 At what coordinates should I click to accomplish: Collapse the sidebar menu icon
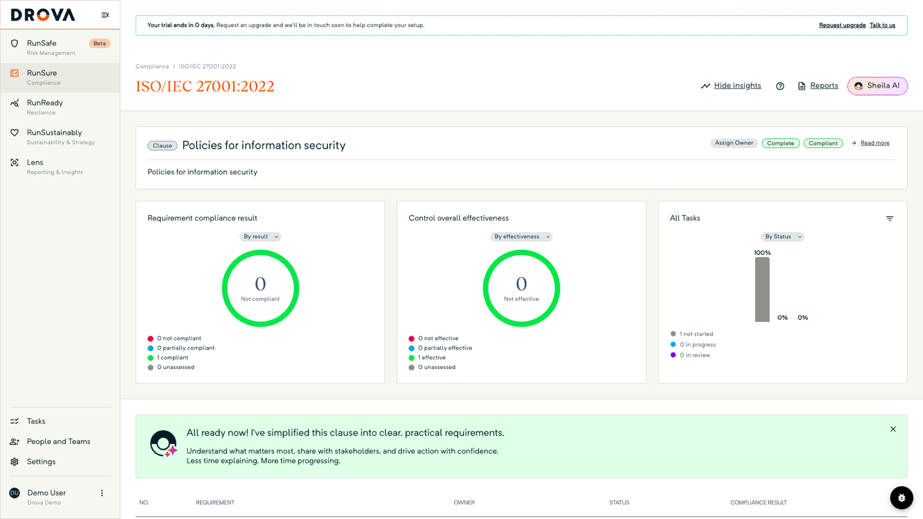click(x=105, y=15)
